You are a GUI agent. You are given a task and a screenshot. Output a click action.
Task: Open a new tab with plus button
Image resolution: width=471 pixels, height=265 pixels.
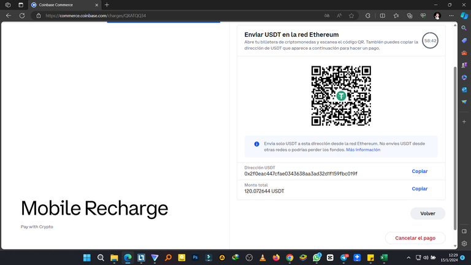pyautogui.click(x=107, y=5)
